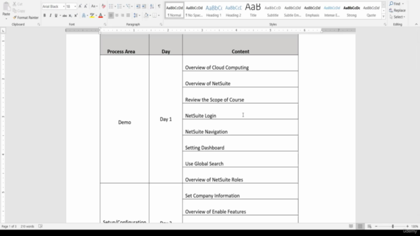Apply red font color

coord(100,16)
